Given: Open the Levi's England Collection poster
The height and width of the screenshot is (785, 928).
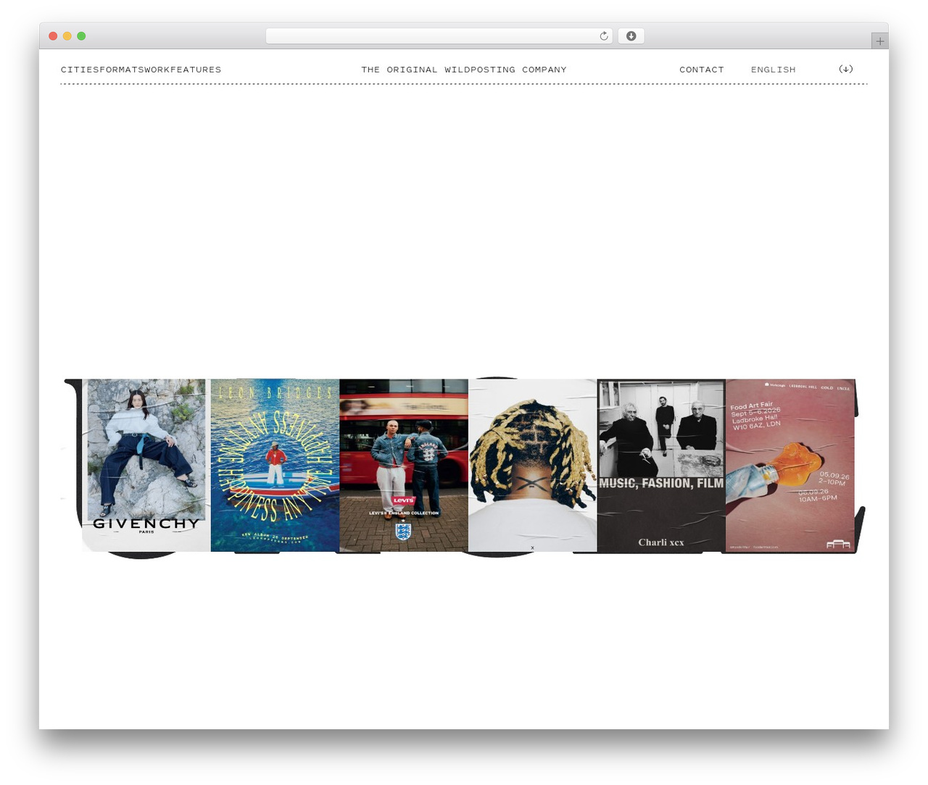Looking at the screenshot, I should pos(404,465).
